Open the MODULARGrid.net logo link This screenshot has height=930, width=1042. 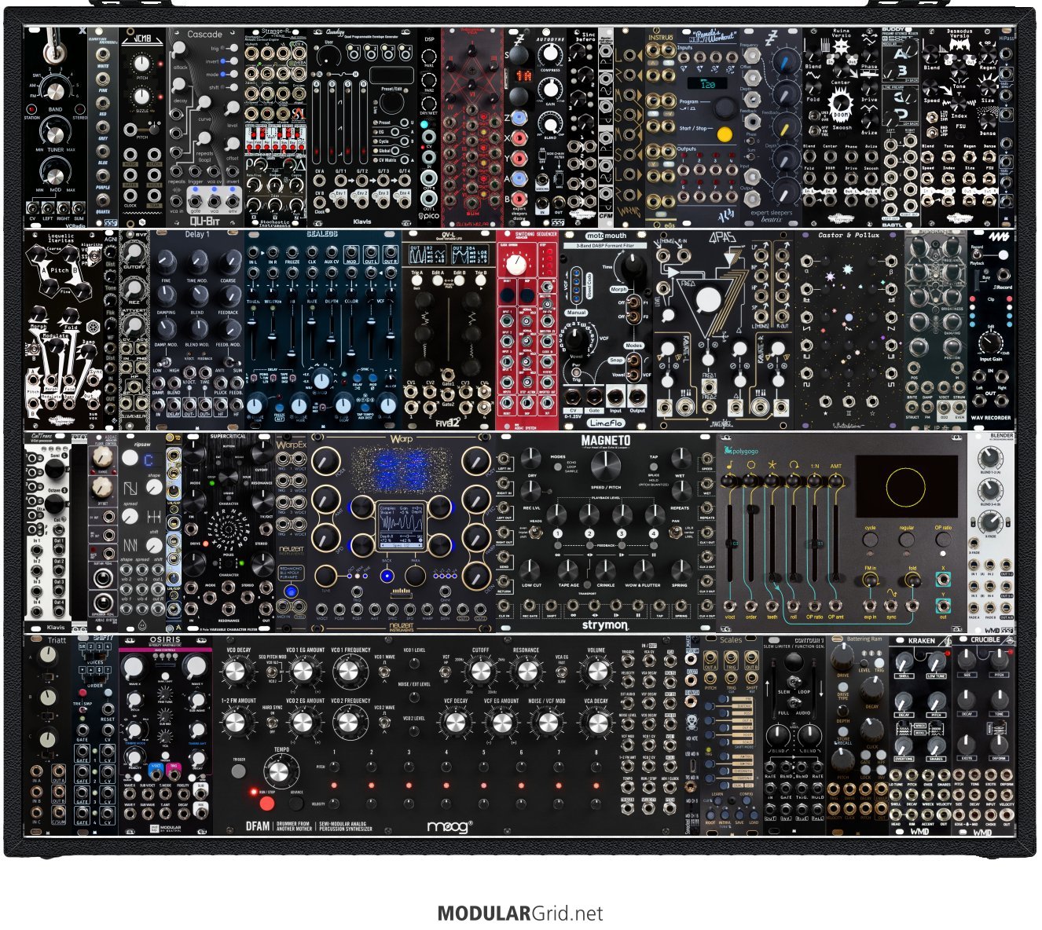[520, 914]
